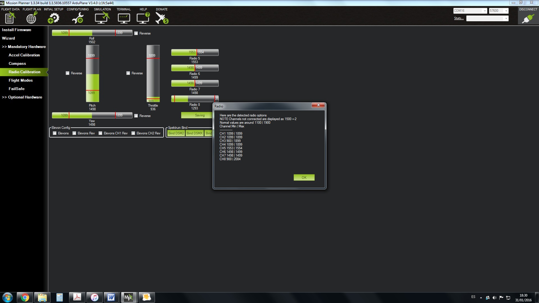Expand the COM16 port dropdown
The width and height of the screenshot is (539, 303).
[x=485, y=11]
